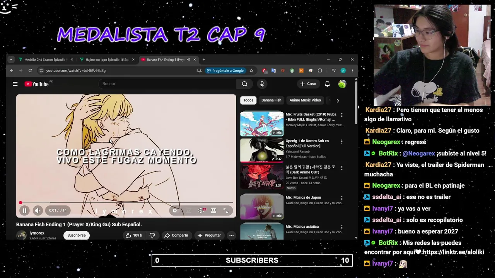This screenshot has height=278, width=495.
Task: Open the Chrome extensions puzzle icon
Action: click(x=320, y=71)
